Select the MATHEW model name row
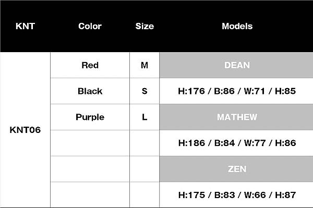The height and width of the screenshot is (208, 313). coord(236,117)
